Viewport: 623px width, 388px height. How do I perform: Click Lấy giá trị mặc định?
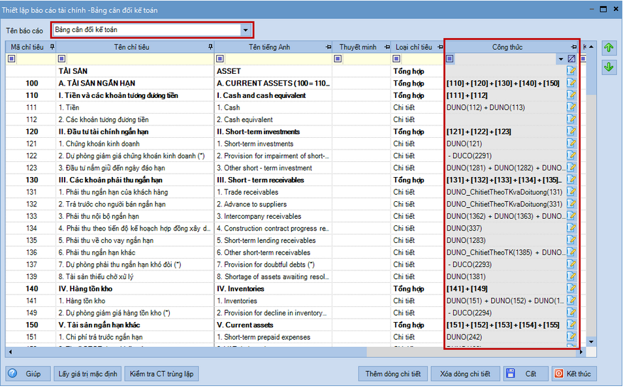click(x=88, y=374)
